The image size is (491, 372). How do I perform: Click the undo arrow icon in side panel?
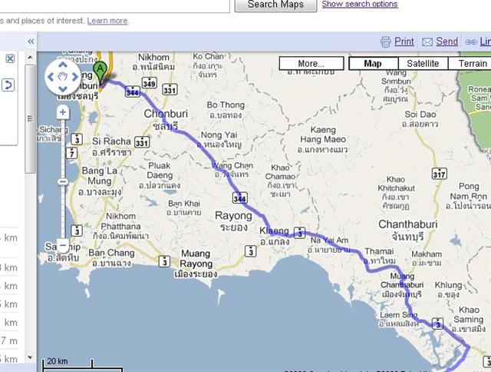pos(8,85)
